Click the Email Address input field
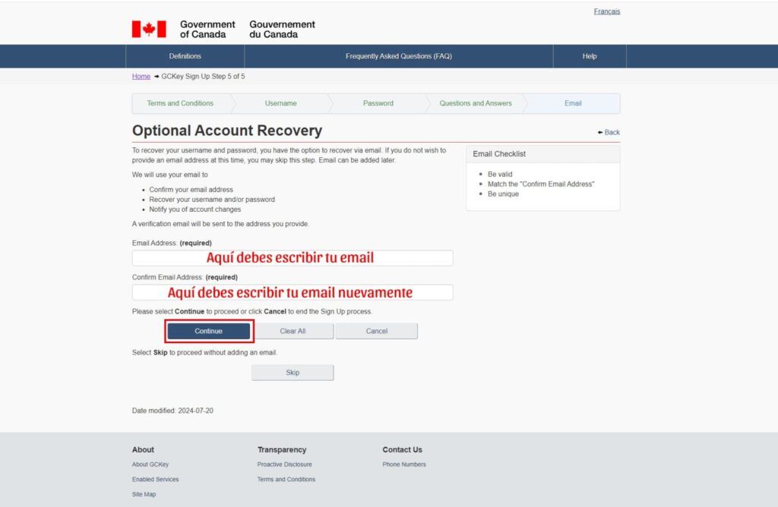 click(293, 258)
